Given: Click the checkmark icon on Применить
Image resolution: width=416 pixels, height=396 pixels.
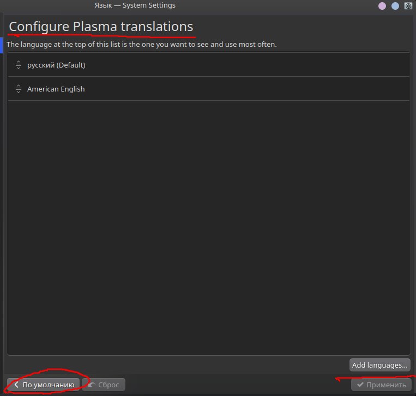Looking at the screenshot, I should coord(360,385).
